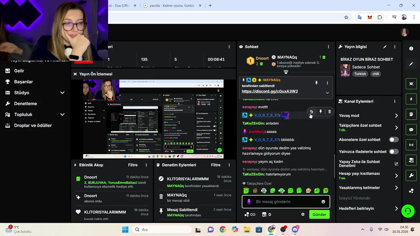Pin the hovered V_O_R_T_E_X7 message
420x236 pixels.
point(321,112)
